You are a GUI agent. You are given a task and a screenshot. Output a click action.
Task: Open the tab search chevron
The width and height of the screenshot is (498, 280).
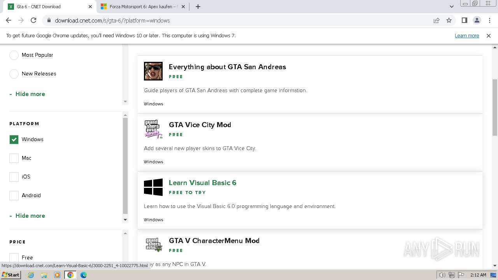point(451,7)
